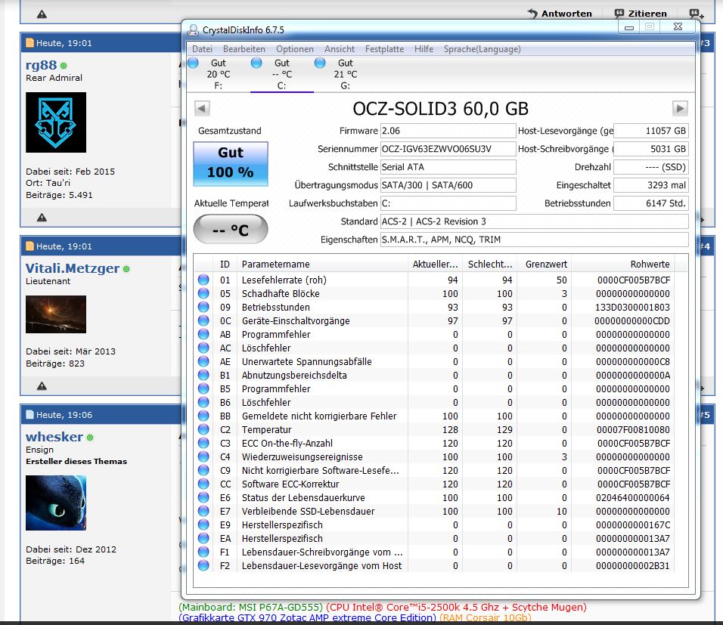Click the Firmware field 2.06
This screenshot has width=723, height=625.
[448, 131]
